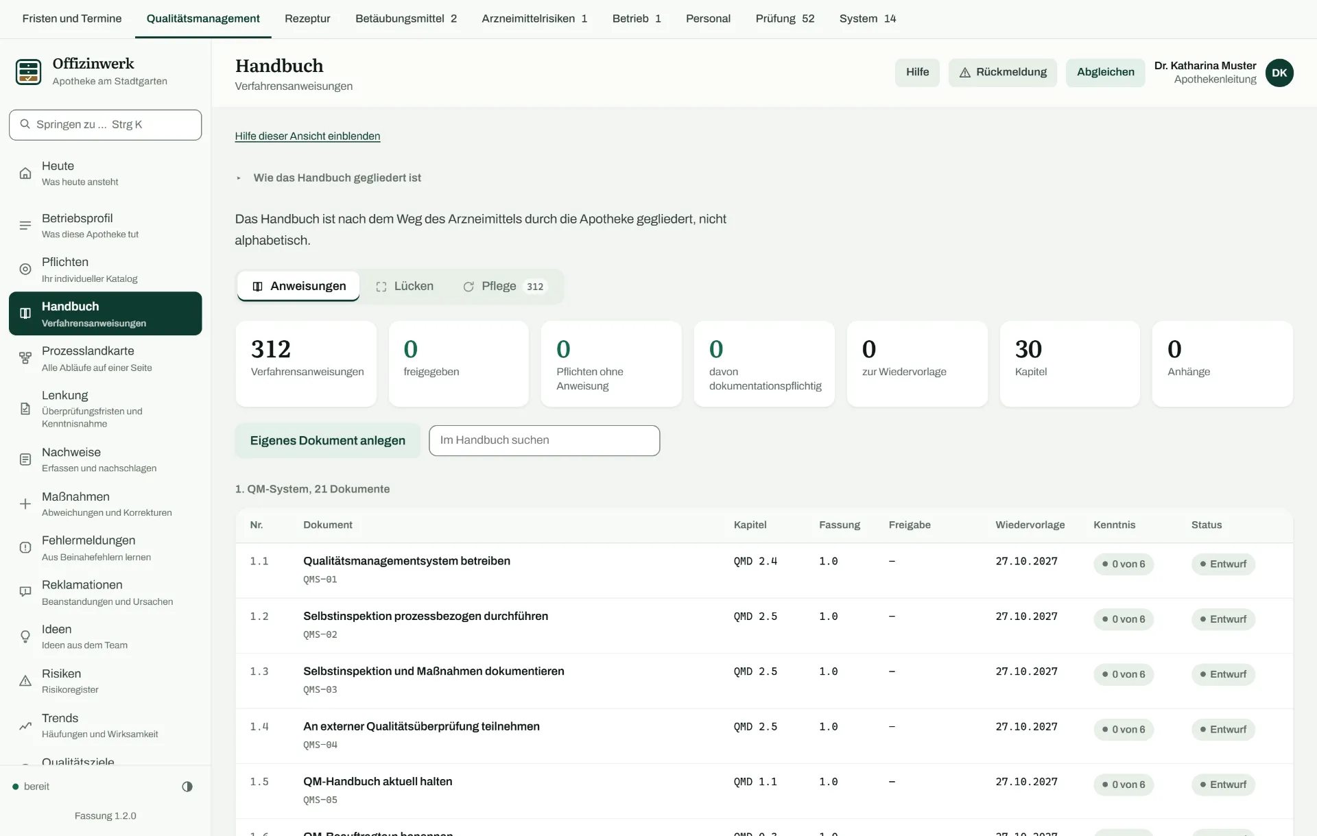
Task: Click 'Eigenes Dokument anlegen' button
Action: 328,440
